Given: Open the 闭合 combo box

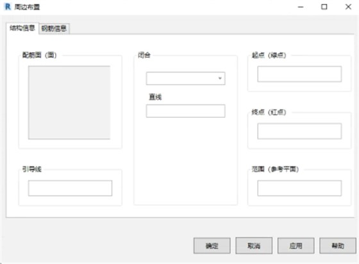Looking at the screenshot, I should pyautogui.click(x=186, y=78).
